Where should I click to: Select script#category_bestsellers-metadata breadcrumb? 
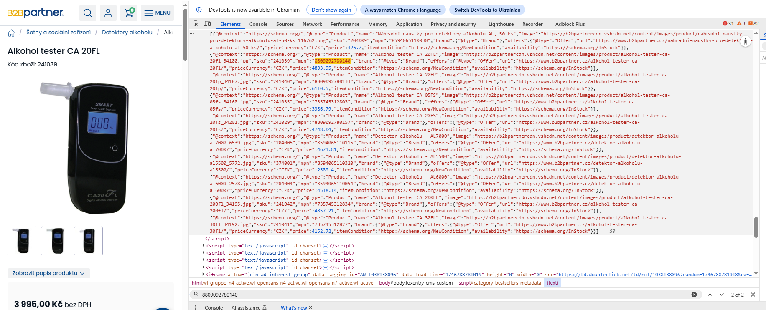click(x=500, y=283)
